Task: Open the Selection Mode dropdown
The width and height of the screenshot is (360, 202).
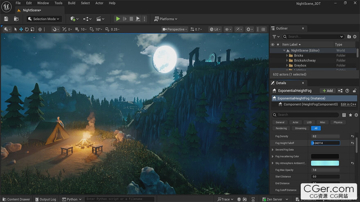Action: [x=44, y=19]
